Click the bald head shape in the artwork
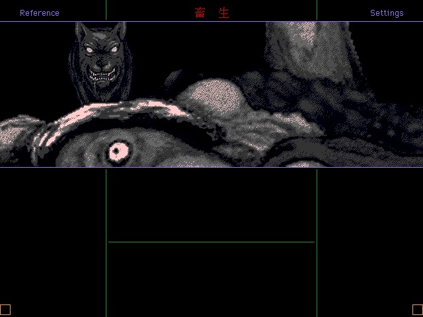Viewport: 423px width, 317px height. 213,96
